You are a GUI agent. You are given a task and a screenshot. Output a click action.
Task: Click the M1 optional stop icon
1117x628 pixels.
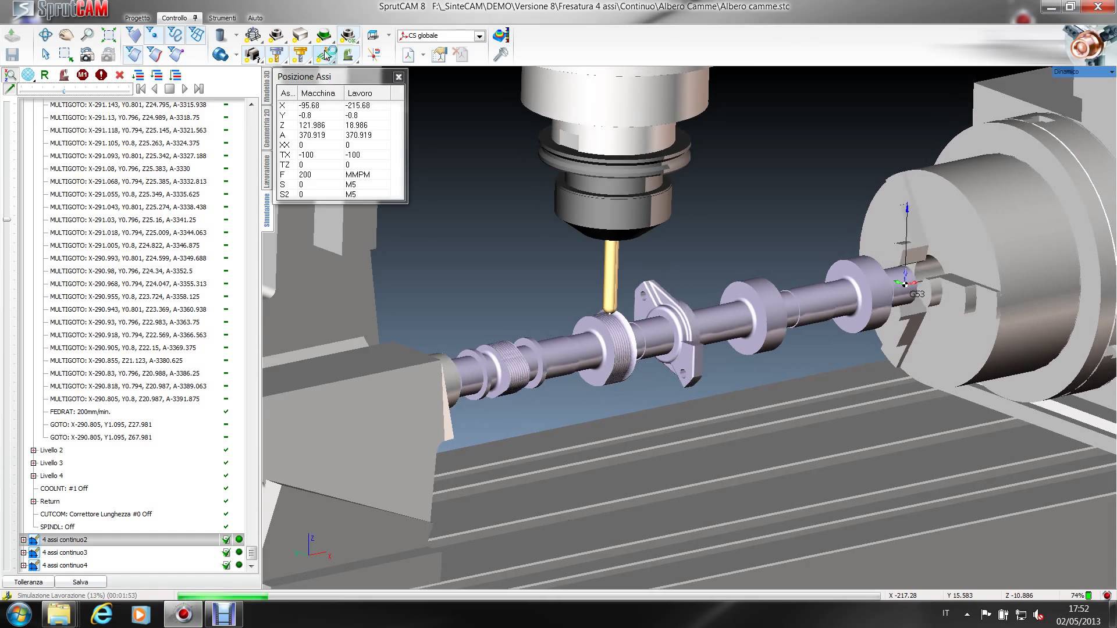coord(82,75)
